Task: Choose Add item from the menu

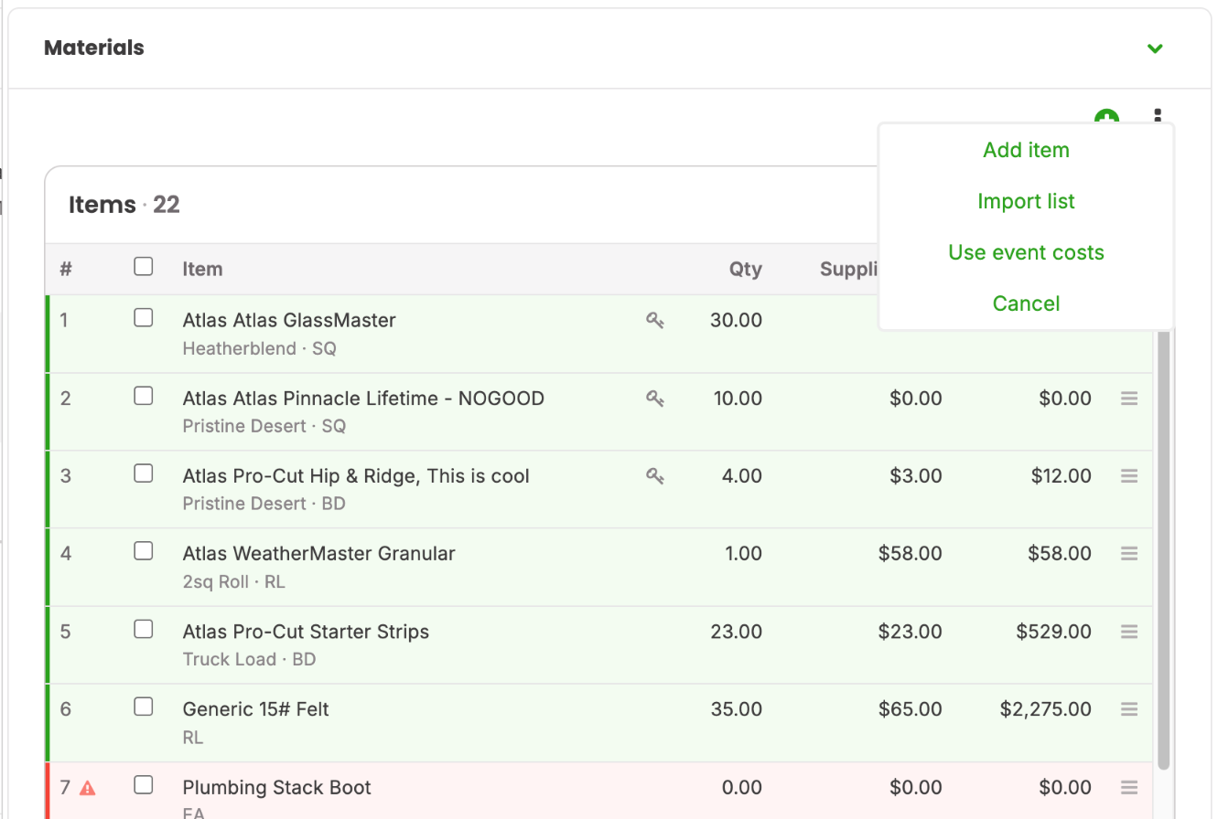Action: click(1026, 150)
